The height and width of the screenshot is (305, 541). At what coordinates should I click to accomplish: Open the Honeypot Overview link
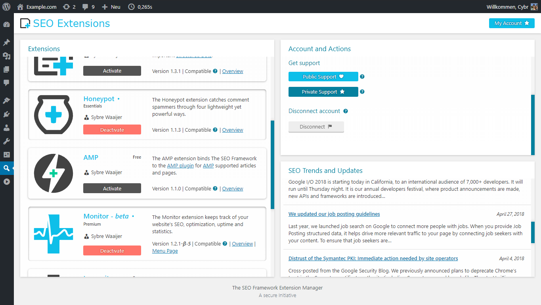tap(233, 130)
